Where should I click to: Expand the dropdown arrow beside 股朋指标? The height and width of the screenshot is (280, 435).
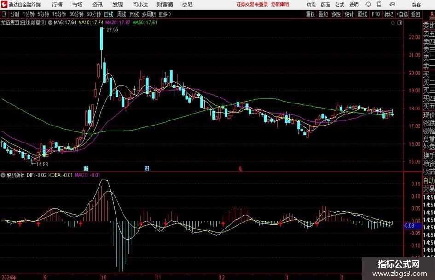(3, 175)
